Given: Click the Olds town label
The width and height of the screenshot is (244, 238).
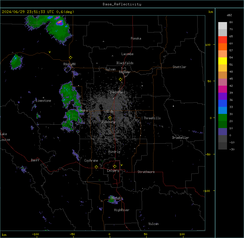Looking at the screenshot, I should (x=110, y=111).
